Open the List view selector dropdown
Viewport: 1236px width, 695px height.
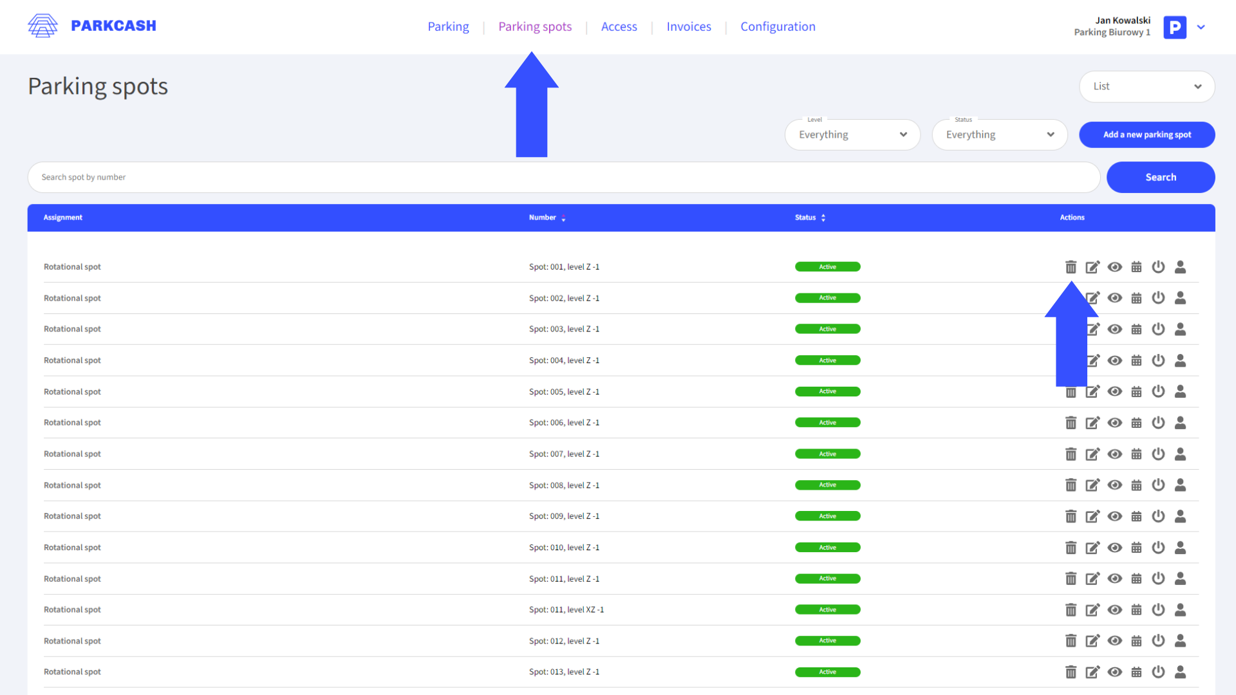tap(1147, 86)
